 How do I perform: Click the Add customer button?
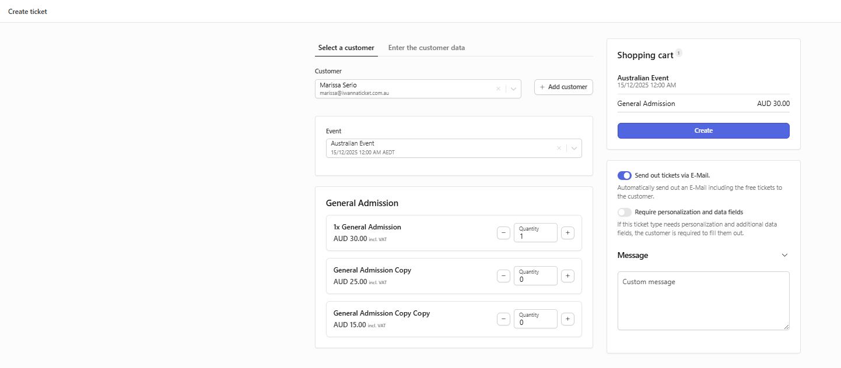click(x=563, y=87)
